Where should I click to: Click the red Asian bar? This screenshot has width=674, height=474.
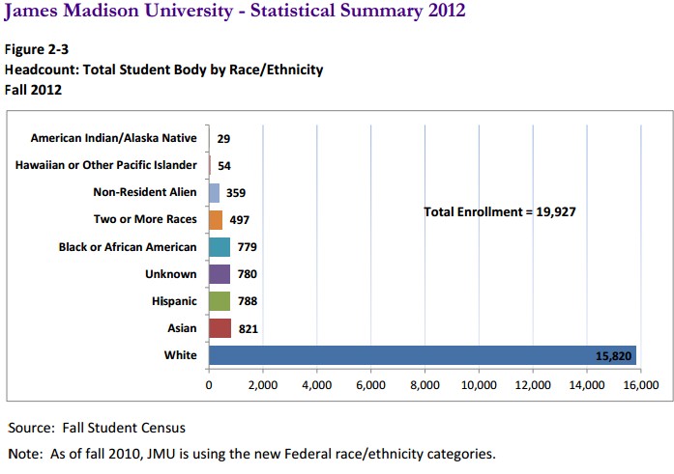click(x=220, y=328)
